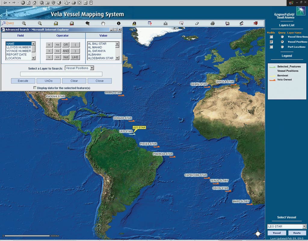
Task: Select the round black identify info tool
Action: (119, 23)
